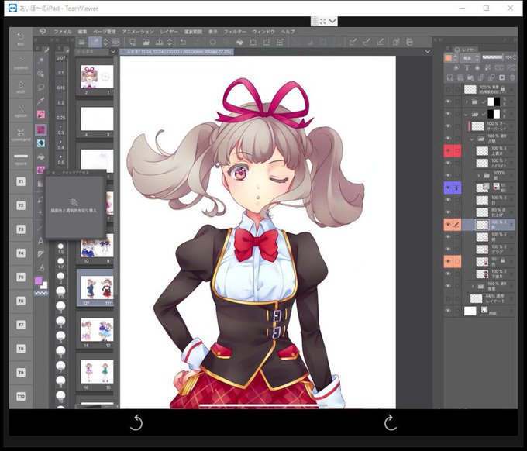Toggle visibility of the 用紙 paper layer
Image resolution: width=527 pixels, height=451 pixels.
tap(448, 311)
